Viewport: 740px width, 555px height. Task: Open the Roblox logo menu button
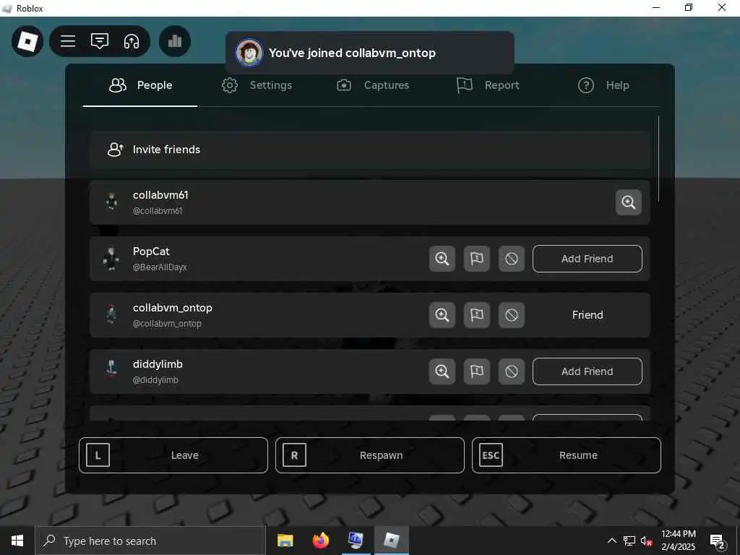tap(27, 41)
